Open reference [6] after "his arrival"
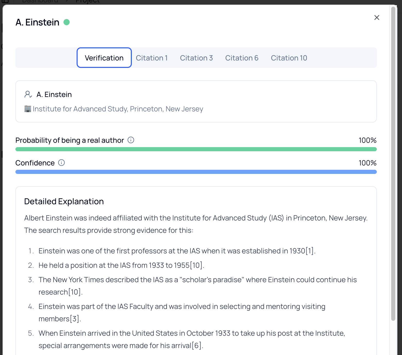The image size is (402, 355). [197, 346]
